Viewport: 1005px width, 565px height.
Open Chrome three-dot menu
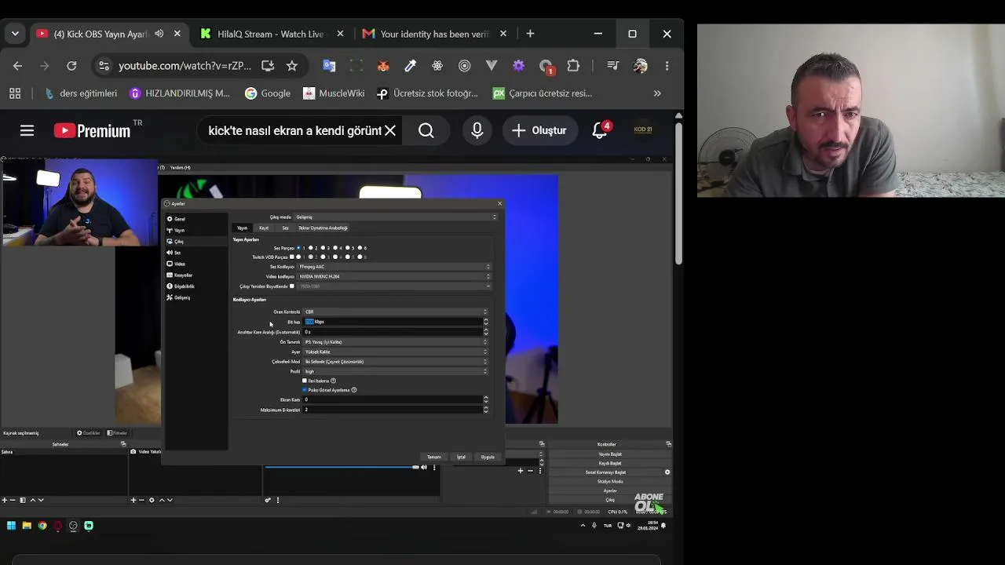click(x=667, y=66)
